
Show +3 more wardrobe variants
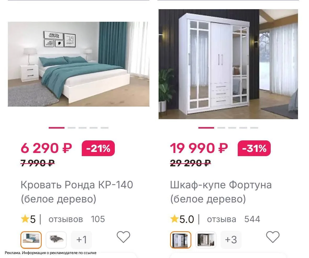click(231, 240)
